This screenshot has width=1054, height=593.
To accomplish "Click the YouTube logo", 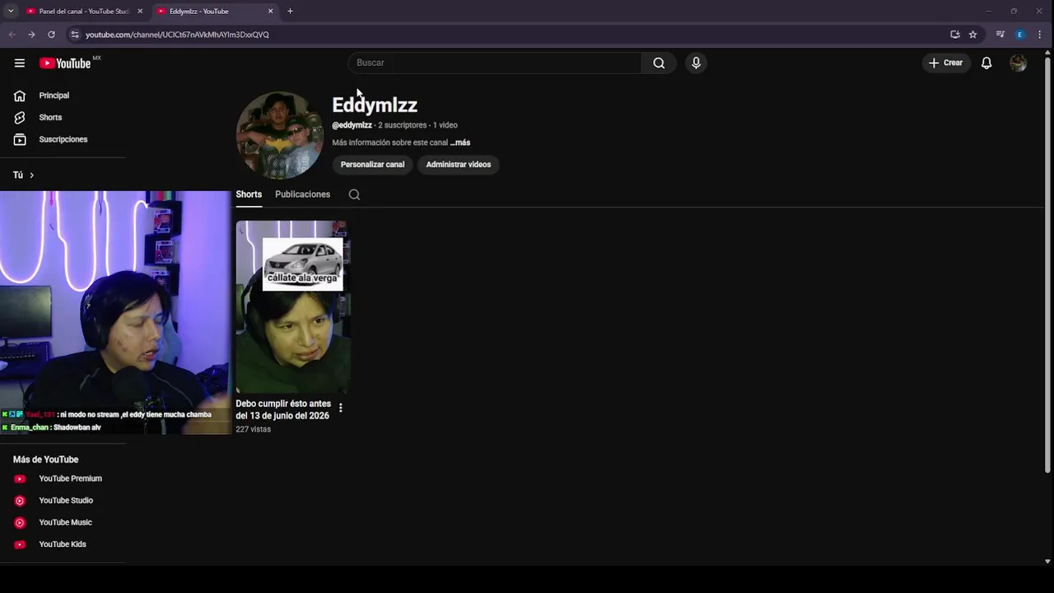I will 65,63.
